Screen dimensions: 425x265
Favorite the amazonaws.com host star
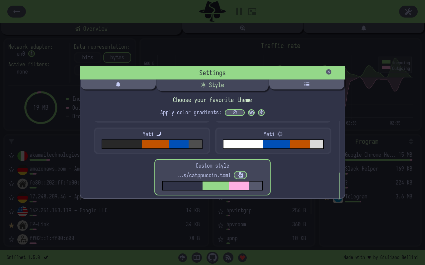click(x=11, y=170)
